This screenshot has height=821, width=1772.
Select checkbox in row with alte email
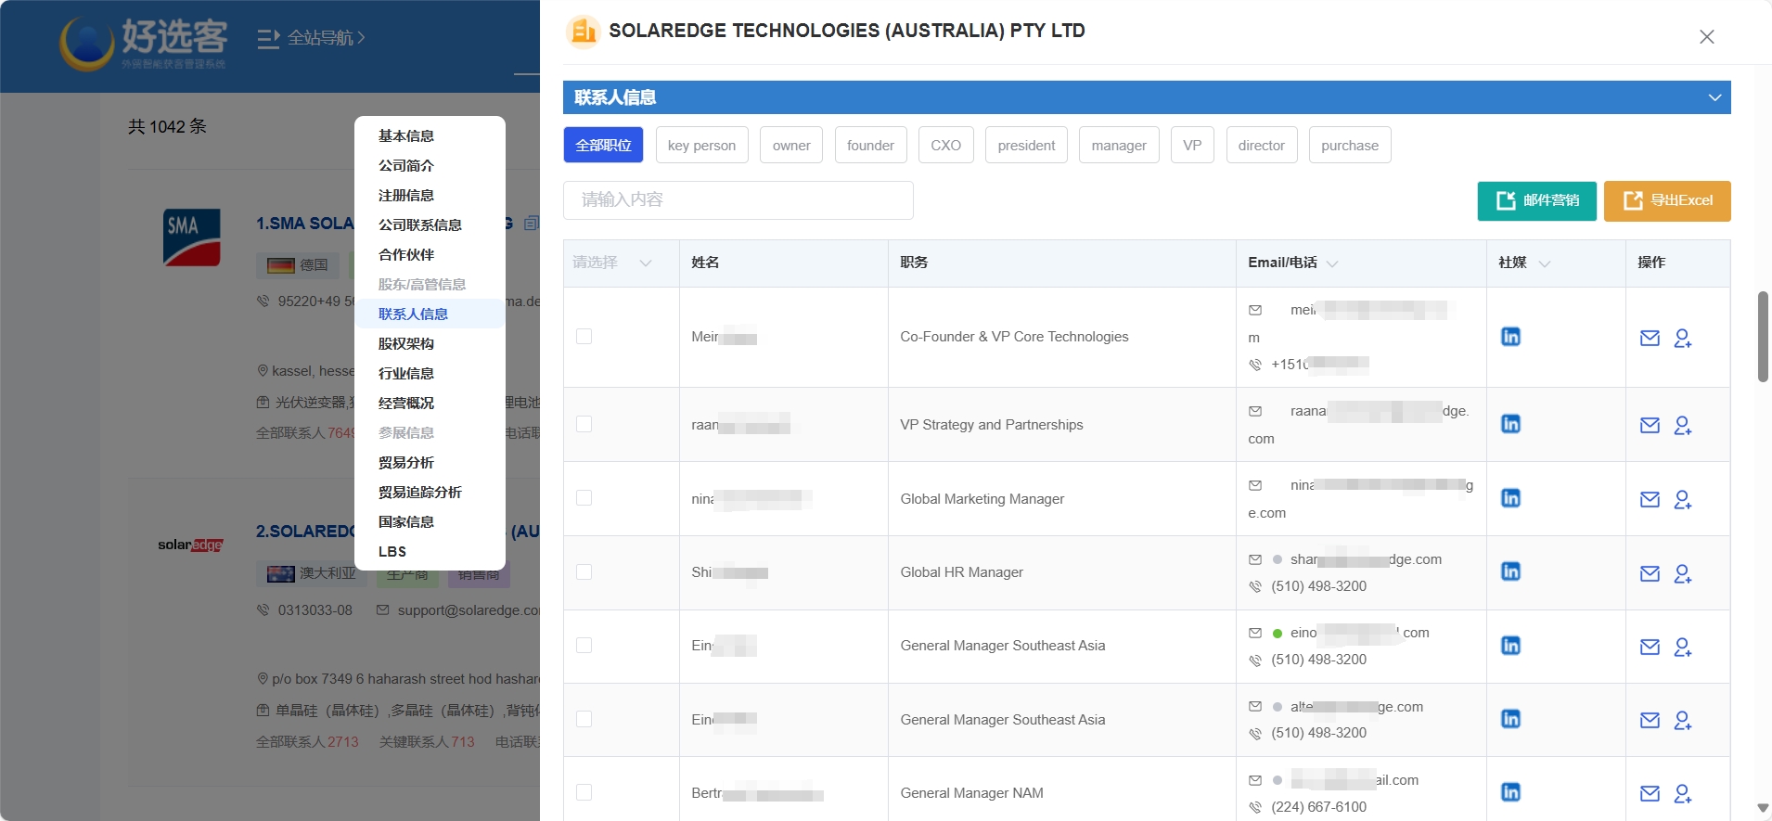point(584,719)
